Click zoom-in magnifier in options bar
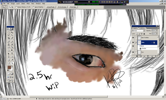The width and height of the screenshot is (166, 100). tap(10, 7)
